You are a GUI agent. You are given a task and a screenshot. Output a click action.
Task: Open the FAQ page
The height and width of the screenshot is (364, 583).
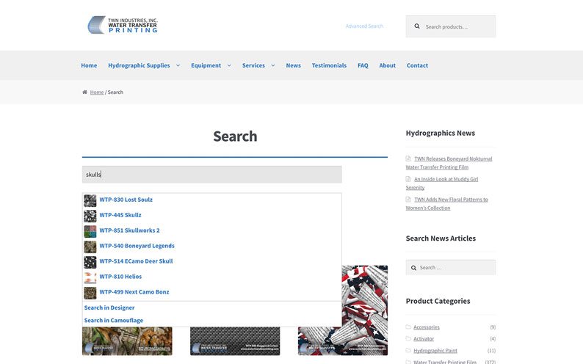tap(363, 65)
